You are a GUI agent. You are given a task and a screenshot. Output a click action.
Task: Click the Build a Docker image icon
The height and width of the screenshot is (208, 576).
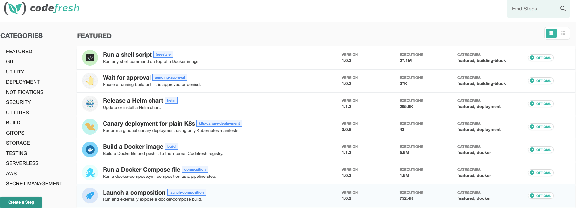pyautogui.click(x=90, y=150)
